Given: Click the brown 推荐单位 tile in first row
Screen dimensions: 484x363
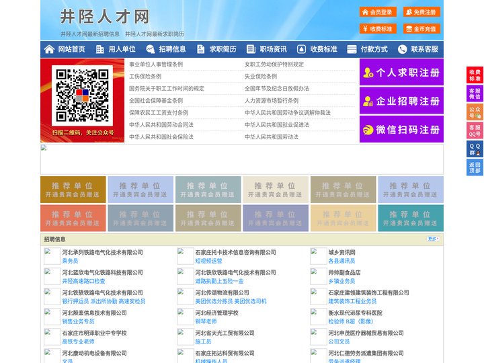Looking at the screenshot, I should [x=73, y=190].
